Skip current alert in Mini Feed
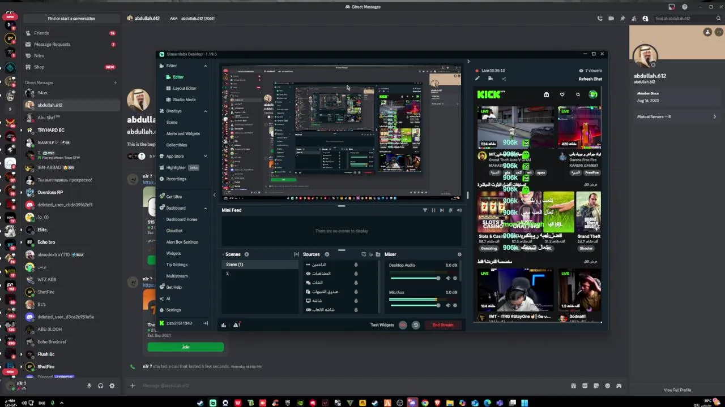 coord(442,210)
